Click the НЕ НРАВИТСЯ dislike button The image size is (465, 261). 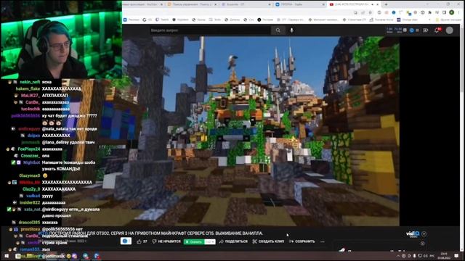tap(166, 241)
